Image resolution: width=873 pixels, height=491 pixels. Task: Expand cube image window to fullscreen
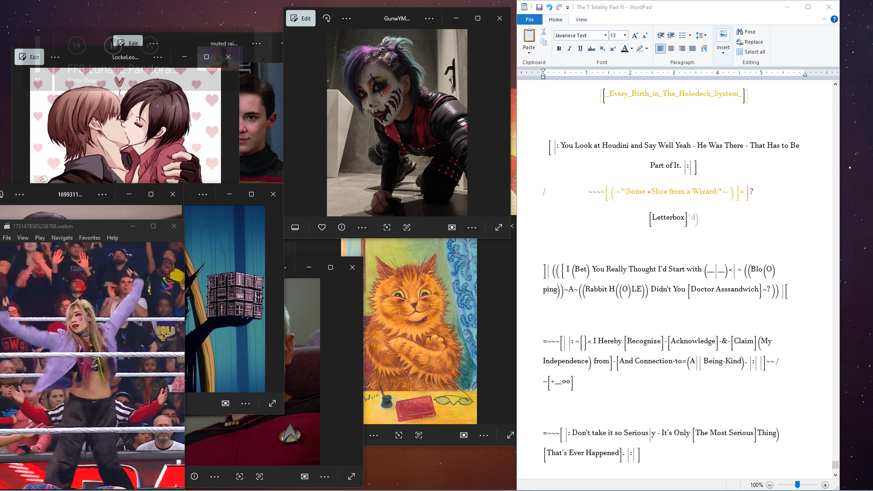[x=272, y=403]
